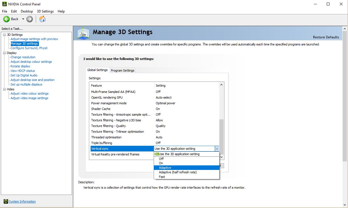Select Manage 3D settings in tree
348x208 pixels.
(24, 43)
